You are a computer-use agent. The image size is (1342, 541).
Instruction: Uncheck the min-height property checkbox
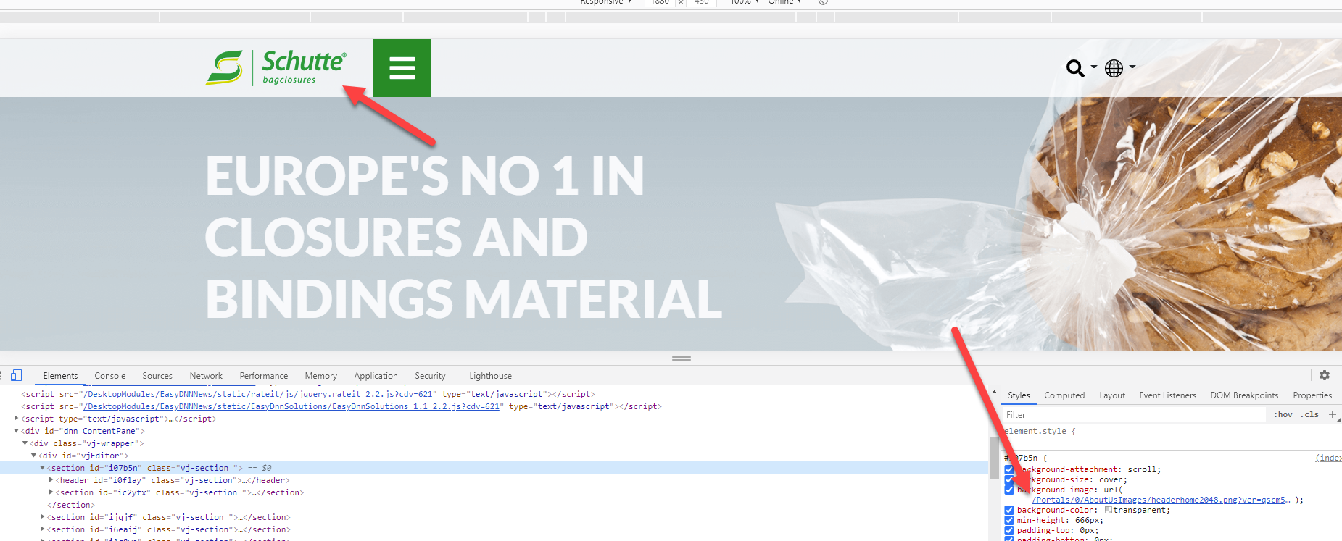[1009, 520]
